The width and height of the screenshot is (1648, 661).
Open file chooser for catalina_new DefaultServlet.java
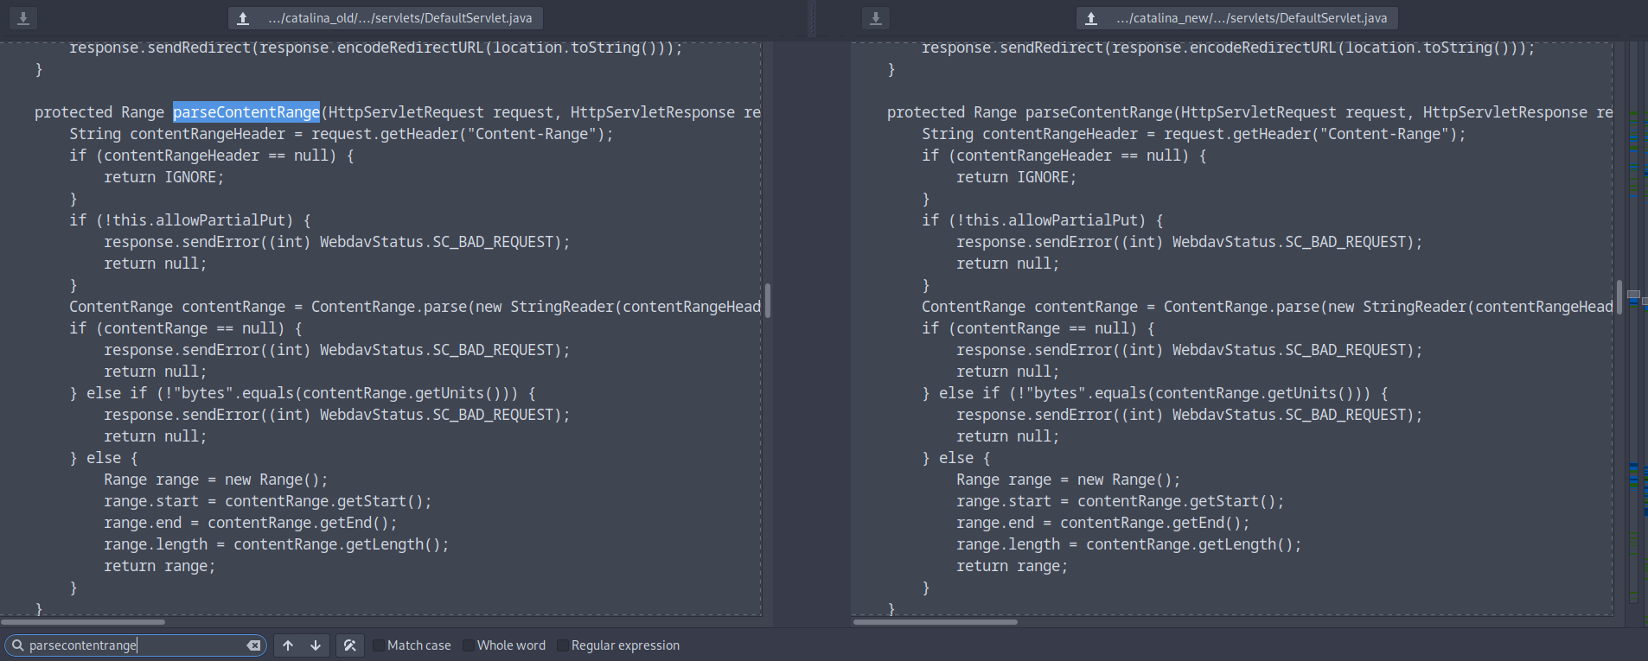pos(1237,18)
